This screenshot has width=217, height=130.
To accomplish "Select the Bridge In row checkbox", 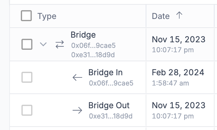I will (x=27, y=77).
